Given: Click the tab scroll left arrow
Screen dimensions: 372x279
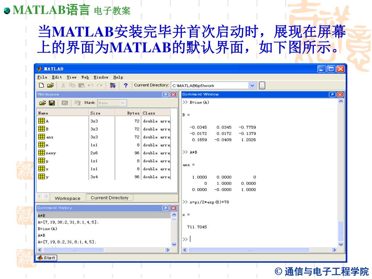Looking at the screenshot, I should (40, 197).
